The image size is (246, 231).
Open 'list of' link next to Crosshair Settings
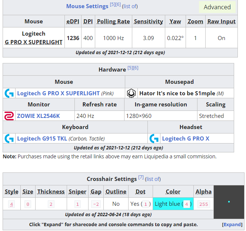click(x=153, y=179)
